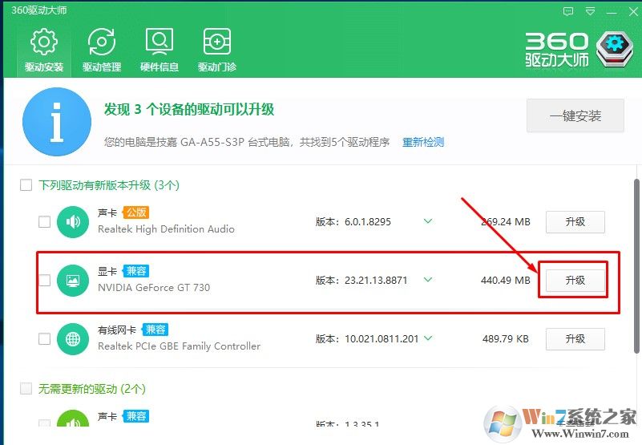Screen dimensions: 642x445
Task: Click the 发现 3 个设备的驱动可以升级 headline
Action: pyautogui.click(x=188, y=109)
